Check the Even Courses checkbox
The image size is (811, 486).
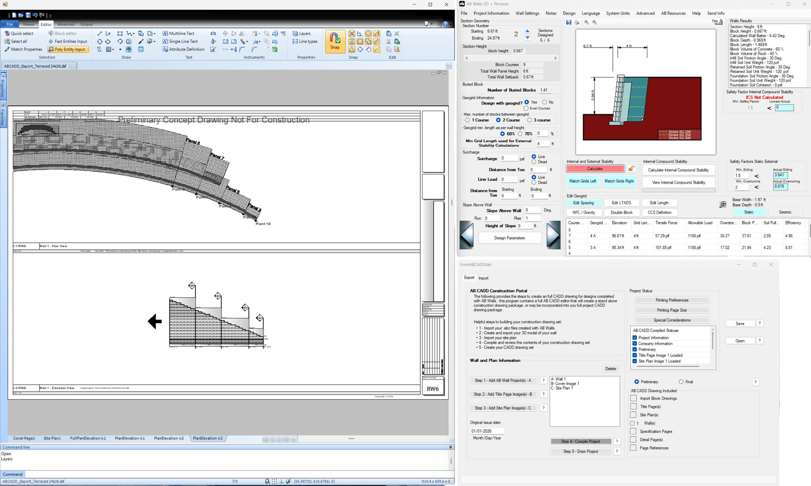pos(526,108)
